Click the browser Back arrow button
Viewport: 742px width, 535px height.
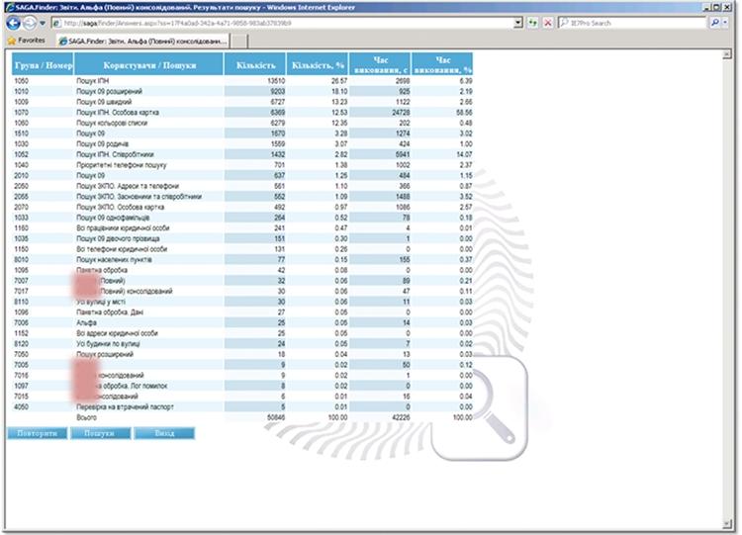tap(12, 23)
